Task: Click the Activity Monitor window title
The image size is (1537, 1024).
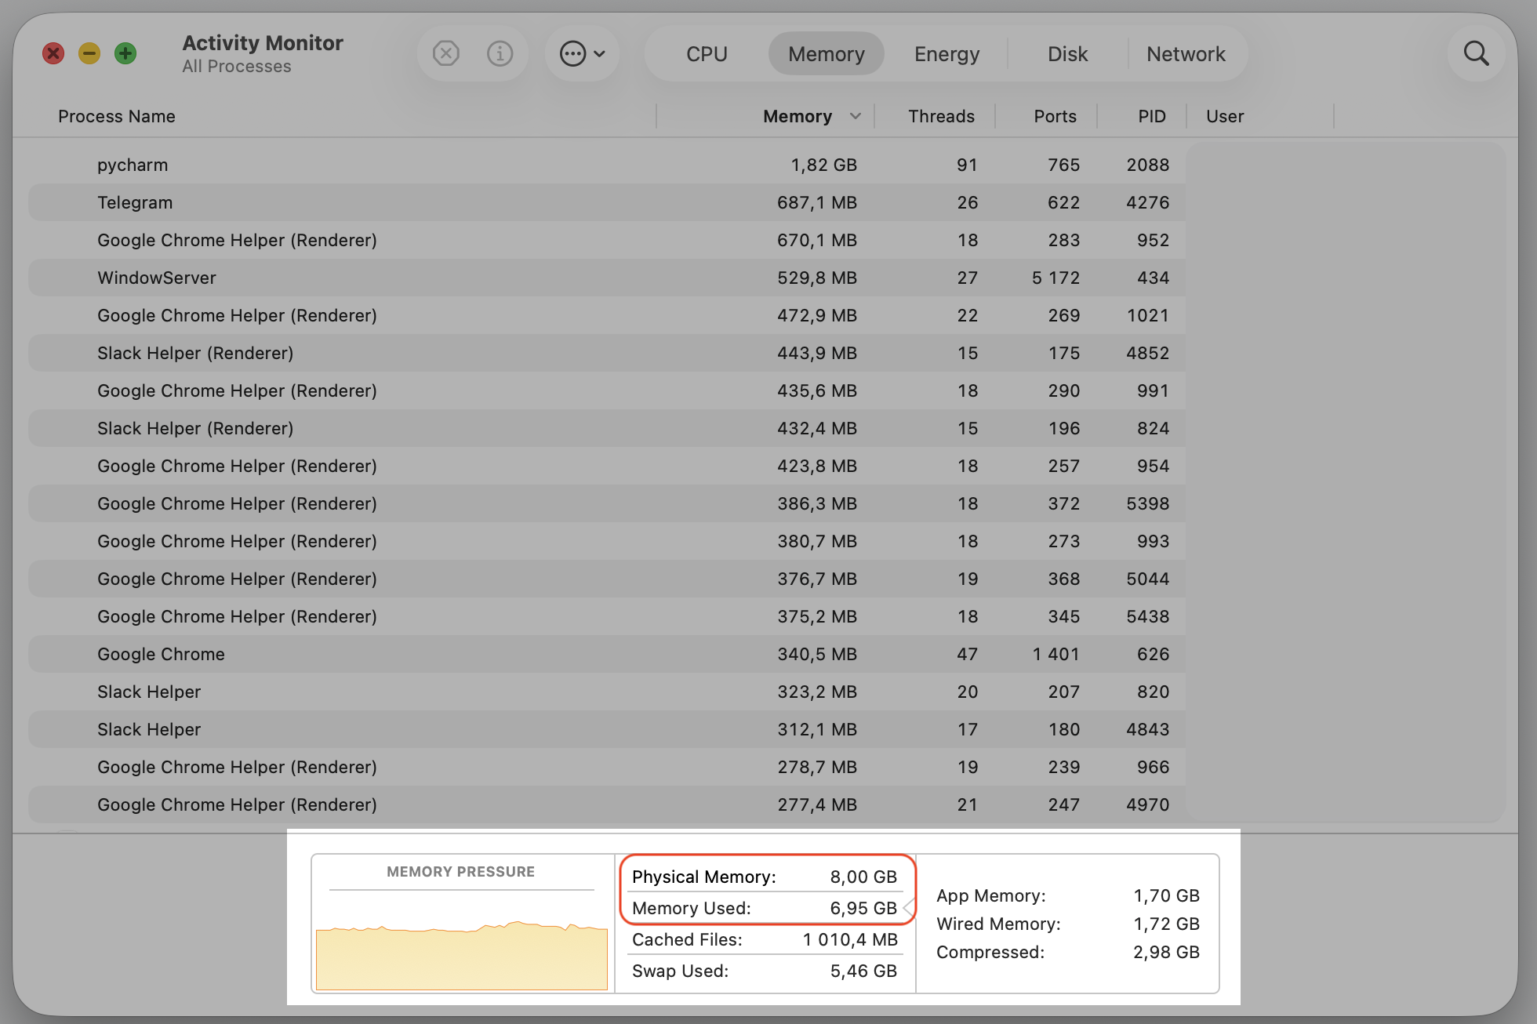Action: [x=263, y=42]
